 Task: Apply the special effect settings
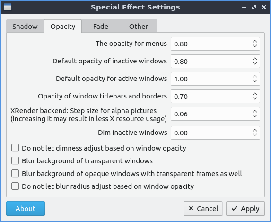(x=245, y=208)
